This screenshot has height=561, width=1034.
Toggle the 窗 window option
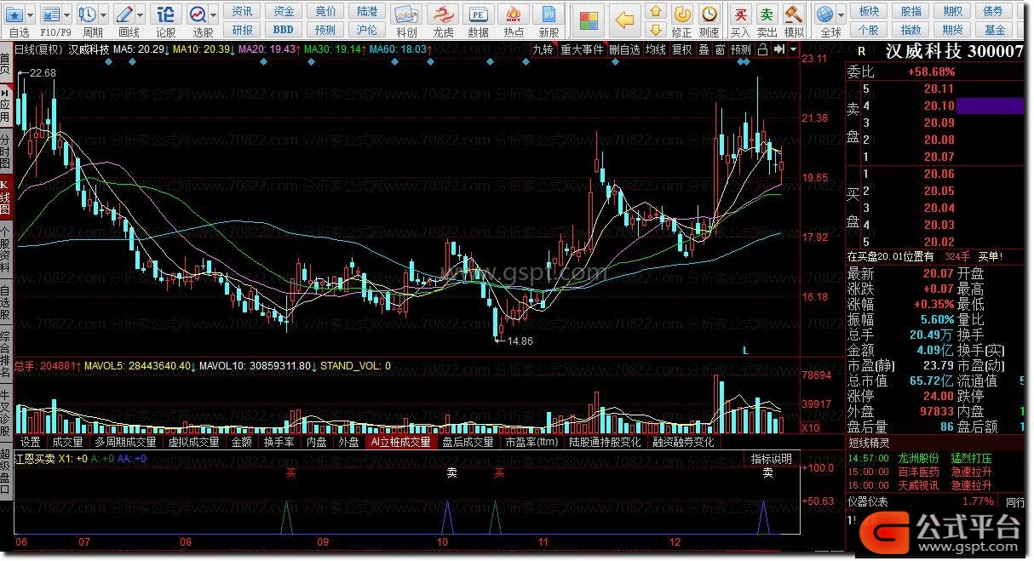pos(721,49)
